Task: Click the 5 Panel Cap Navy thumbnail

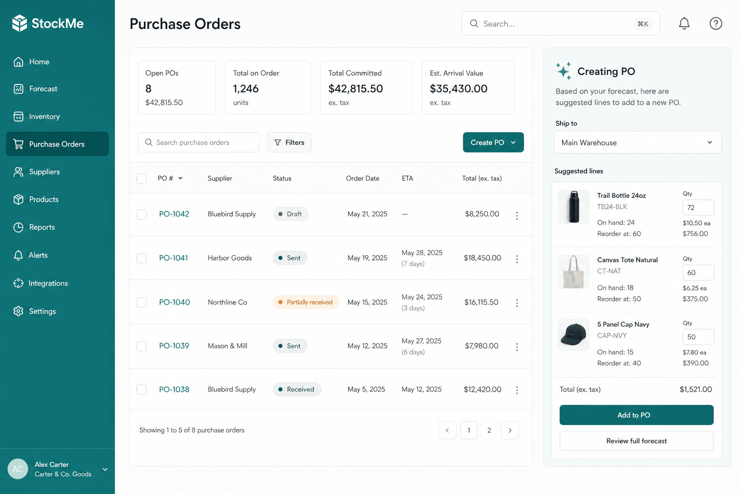Action: click(574, 335)
